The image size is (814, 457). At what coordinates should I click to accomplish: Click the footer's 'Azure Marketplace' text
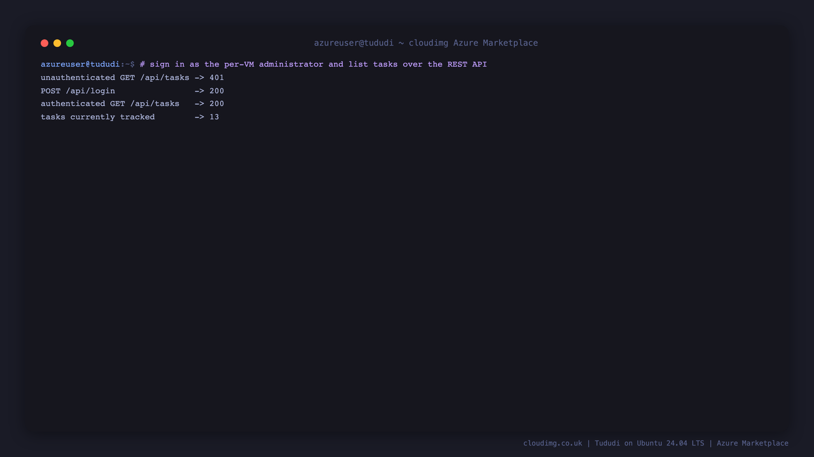[752, 443]
